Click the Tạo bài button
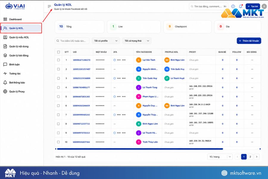 click(253, 6)
